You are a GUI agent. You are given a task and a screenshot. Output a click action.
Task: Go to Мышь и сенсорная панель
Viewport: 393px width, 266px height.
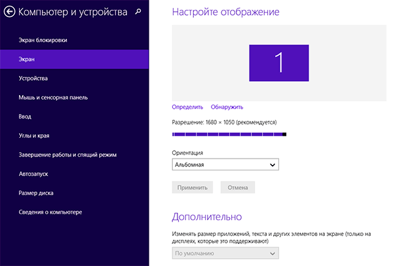pos(54,98)
